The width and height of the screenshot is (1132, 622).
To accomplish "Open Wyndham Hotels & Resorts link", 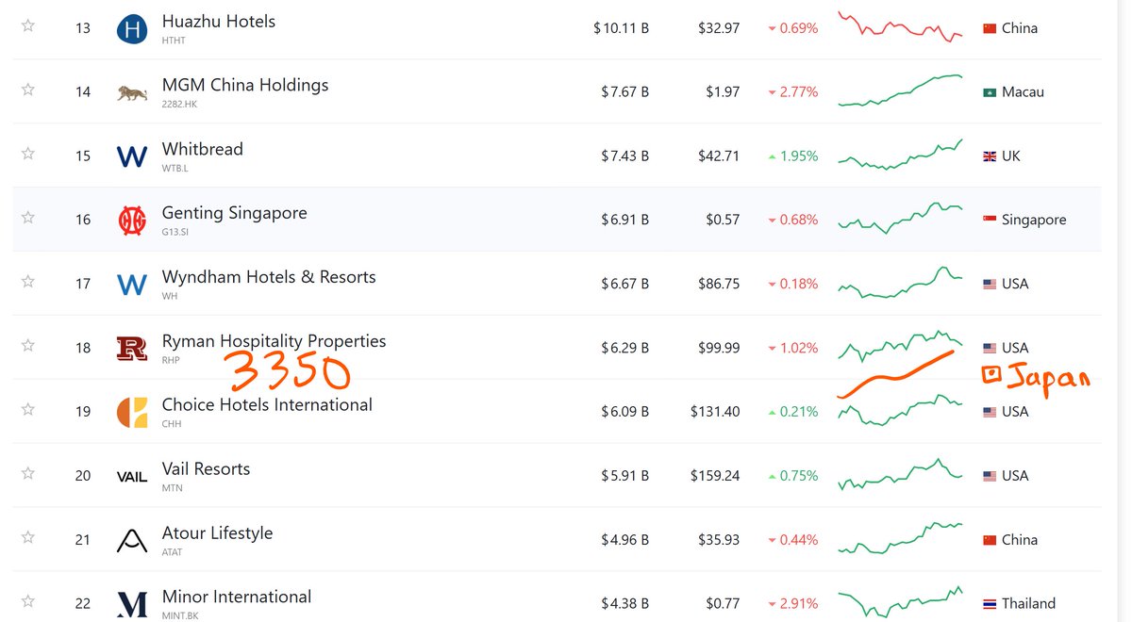I will click(269, 277).
